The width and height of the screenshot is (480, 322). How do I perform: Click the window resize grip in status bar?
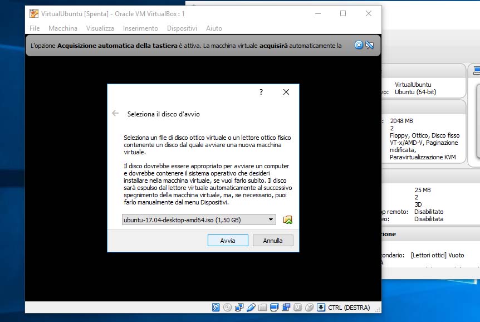pyautogui.click(x=378, y=310)
